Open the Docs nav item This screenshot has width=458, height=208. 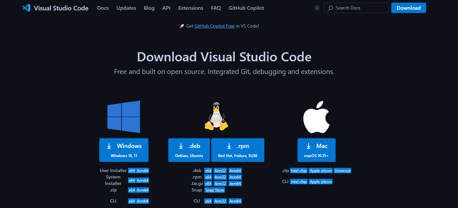[x=103, y=8]
